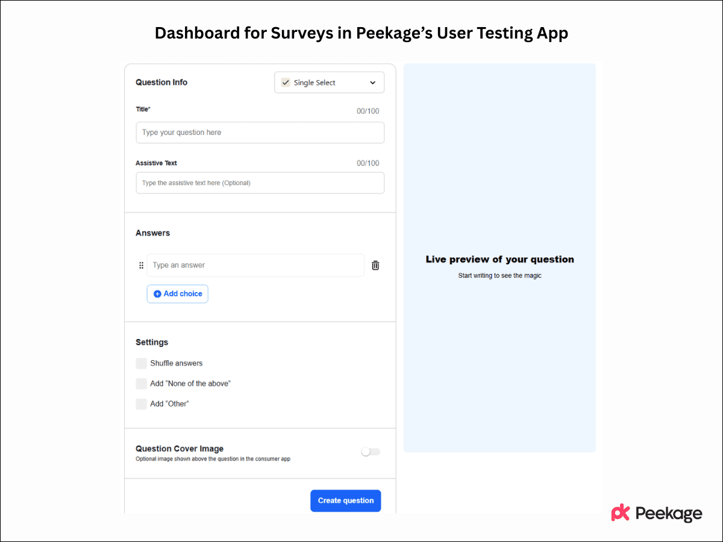Enable the Shuffle answers checkbox
The height and width of the screenshot is (542, 723).
pos(141,363)
